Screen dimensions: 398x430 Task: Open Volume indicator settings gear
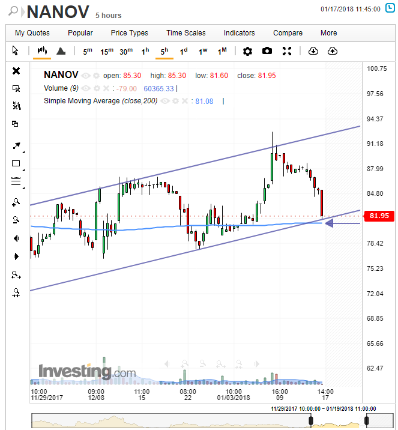click(97, 88)
